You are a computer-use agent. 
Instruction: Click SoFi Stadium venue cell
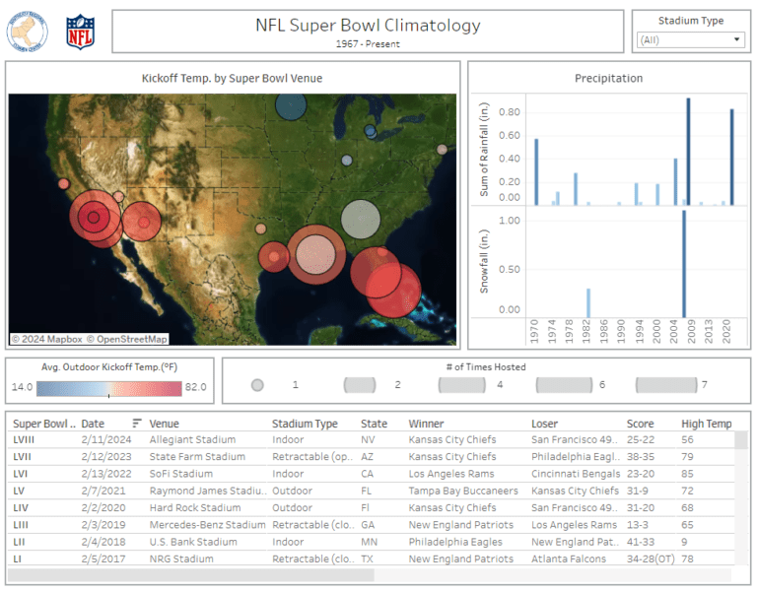pyautogui.click(x=180, y=474)
